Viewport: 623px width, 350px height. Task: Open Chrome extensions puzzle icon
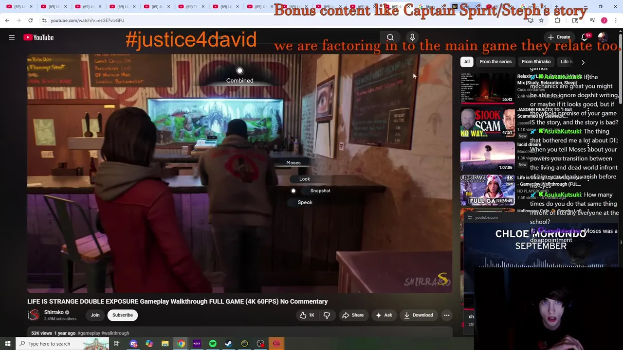pos(558,20)
